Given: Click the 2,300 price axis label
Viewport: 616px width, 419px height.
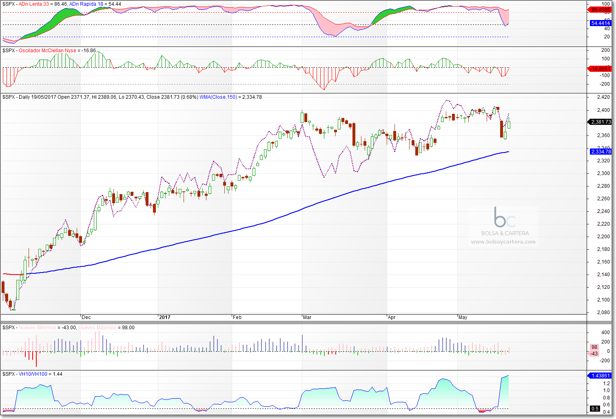Looking at the screenshot, I should point(603,173).
